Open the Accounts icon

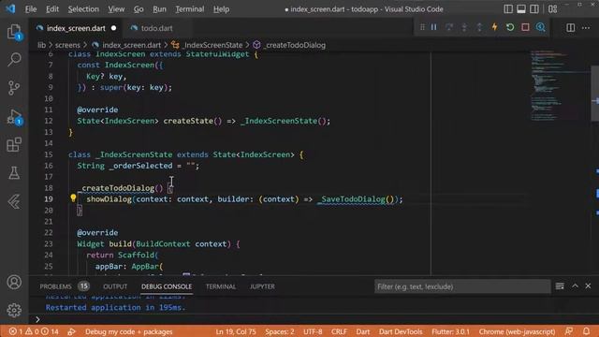click(14, 282)
